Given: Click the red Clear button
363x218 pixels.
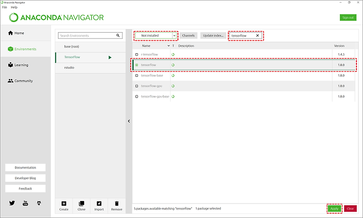Looking at the screenshot, I should 350,208.
